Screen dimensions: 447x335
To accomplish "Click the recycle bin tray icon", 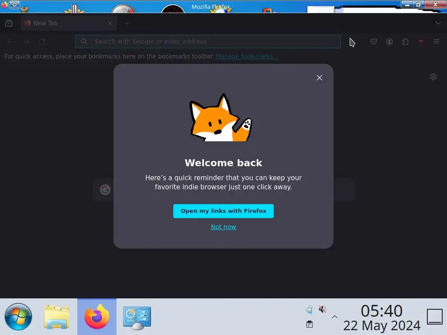I will point(309,309).
